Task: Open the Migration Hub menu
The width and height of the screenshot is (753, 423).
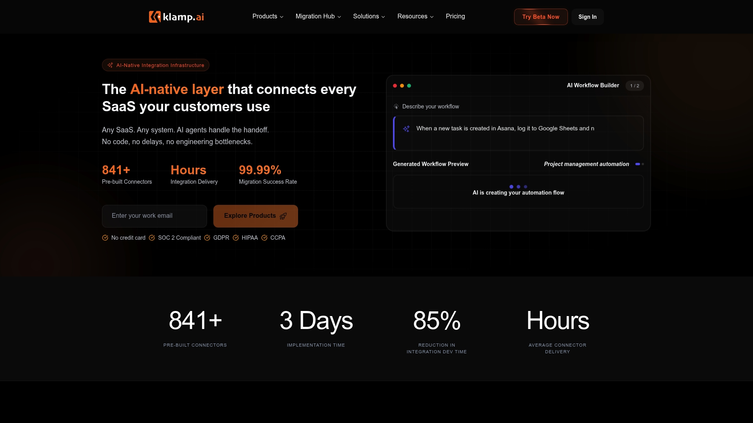Action: [318, 16]
